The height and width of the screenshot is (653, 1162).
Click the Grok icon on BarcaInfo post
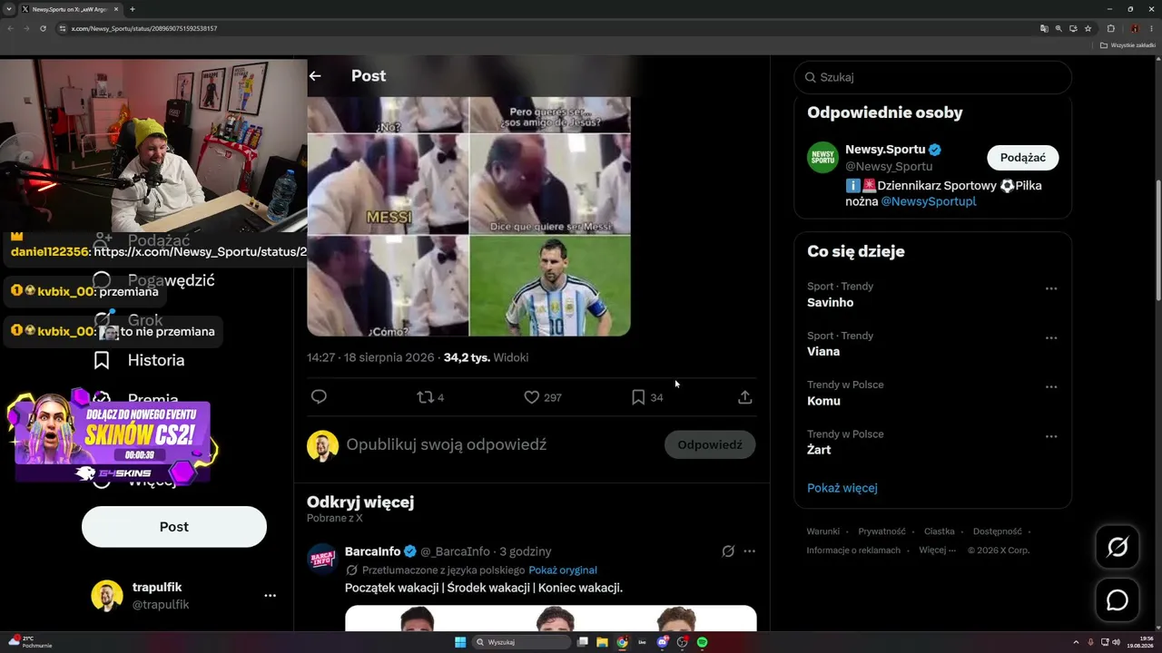click(728, 551)
